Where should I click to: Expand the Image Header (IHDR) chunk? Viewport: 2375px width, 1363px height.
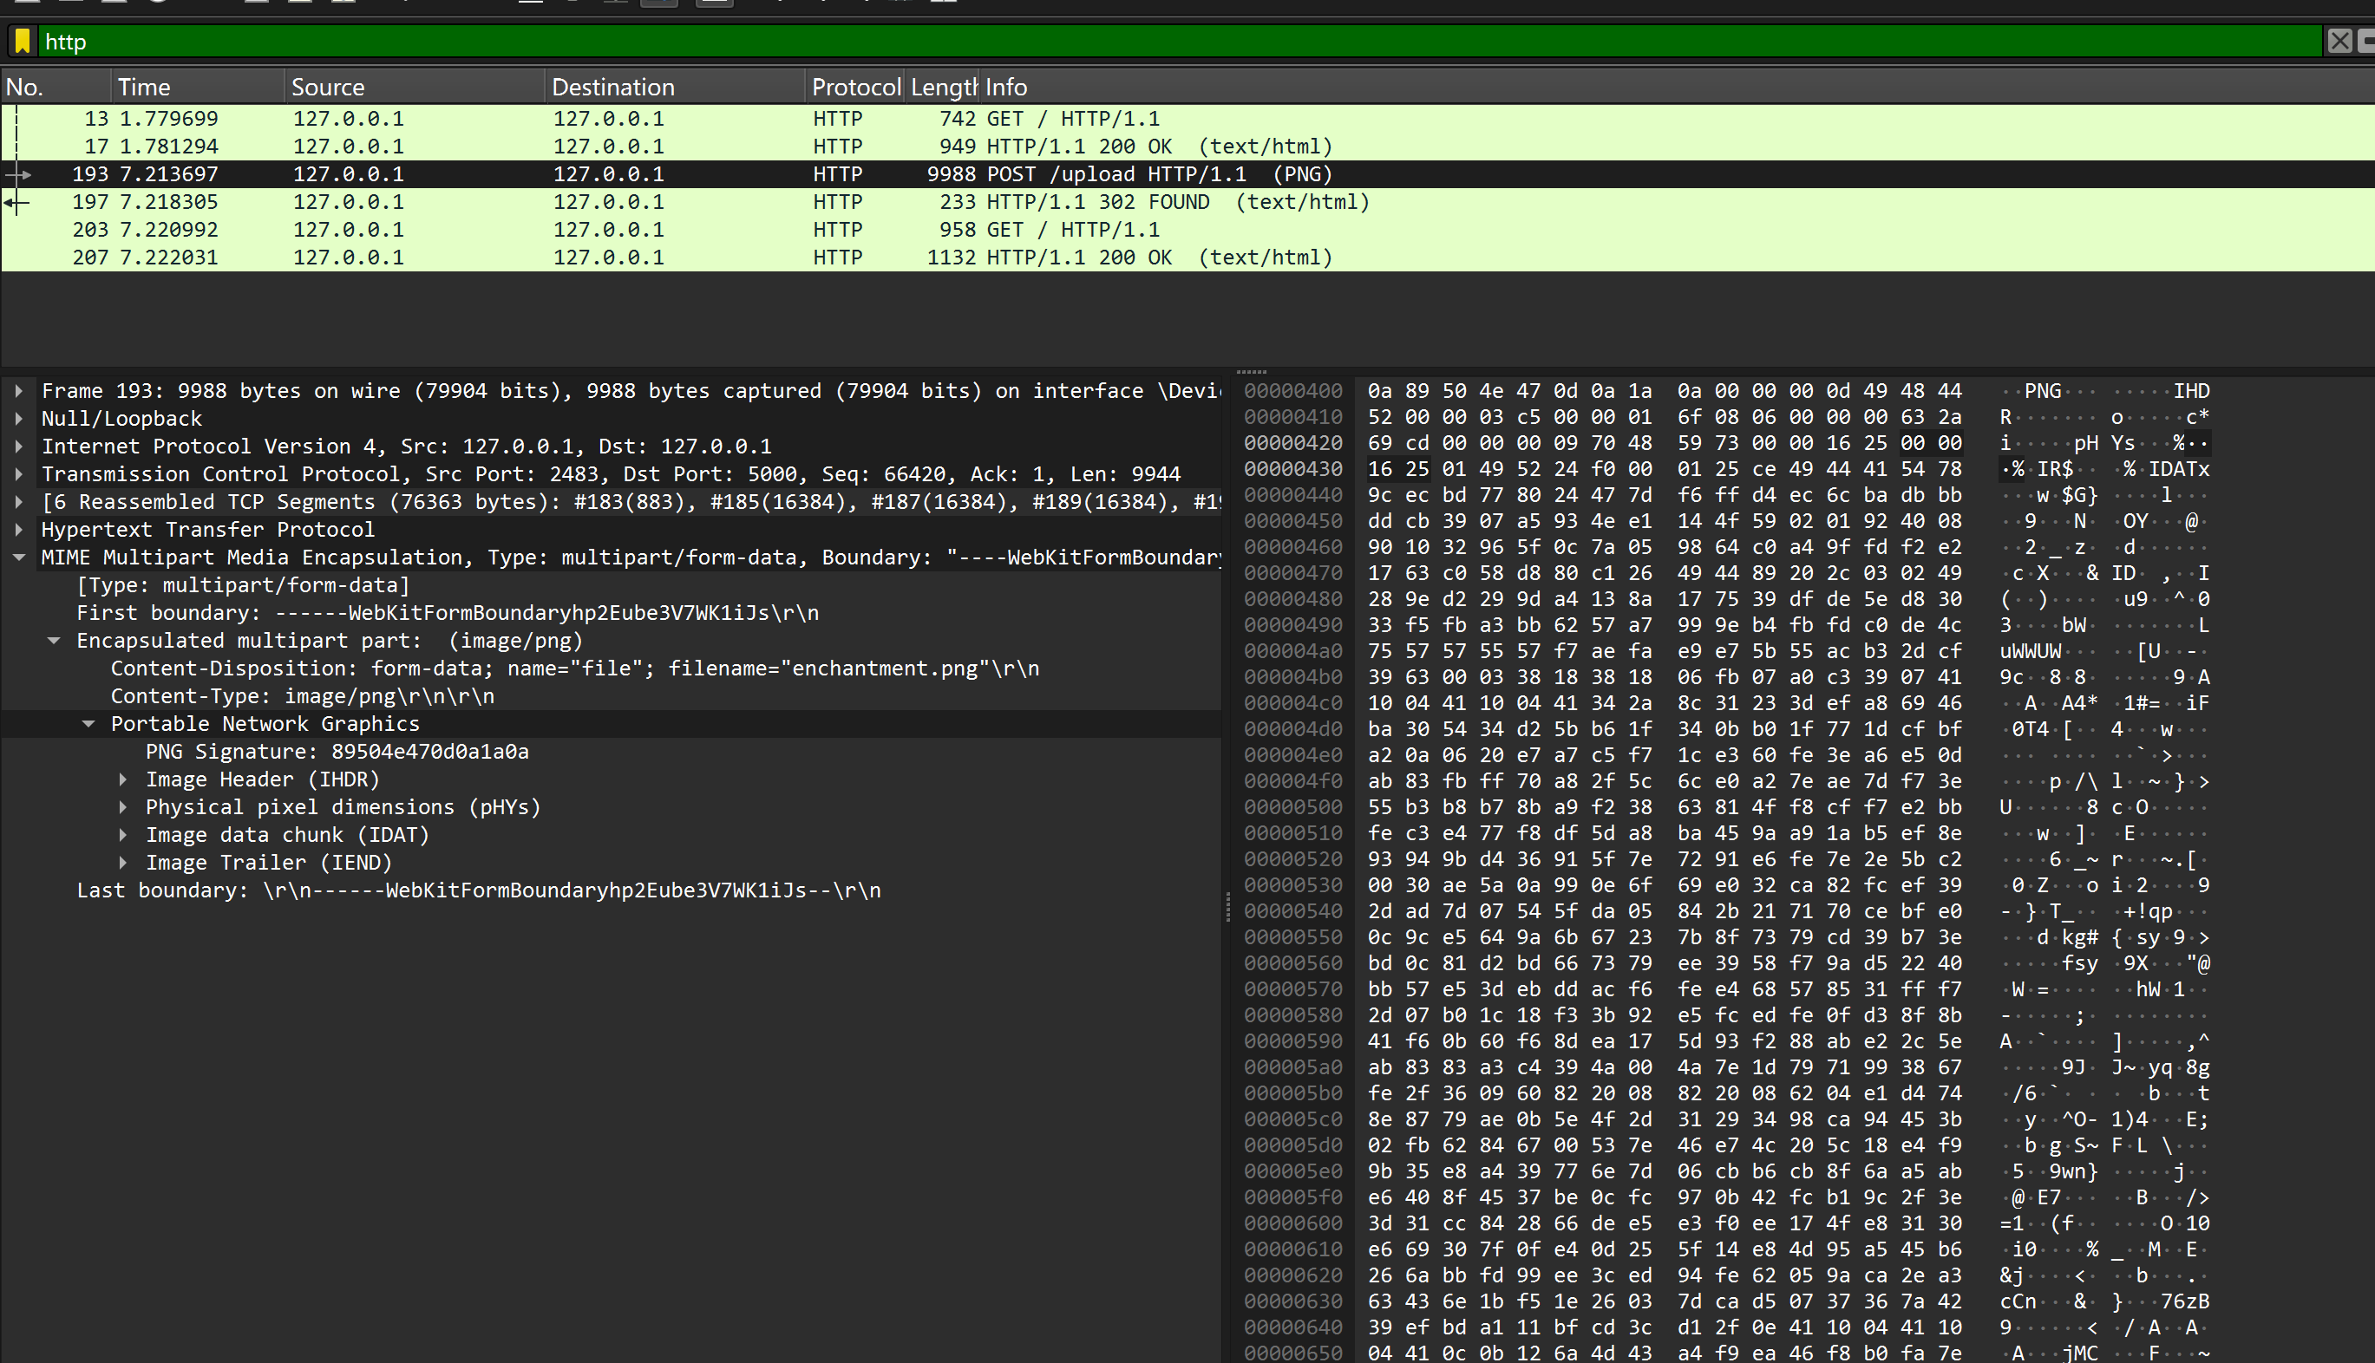(x=122, y=779)
